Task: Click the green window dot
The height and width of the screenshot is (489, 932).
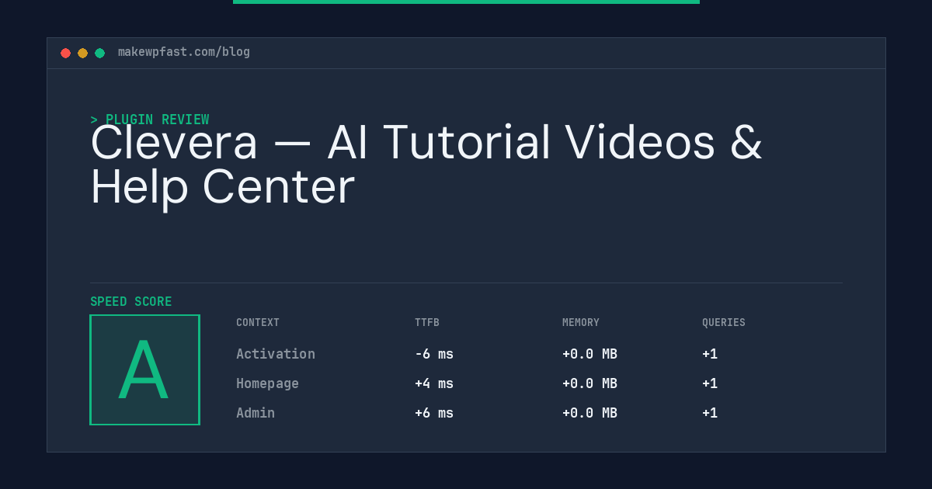Action: [99, 53]
